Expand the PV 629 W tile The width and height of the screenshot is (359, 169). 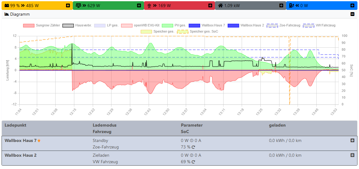pyautogui.click(x=139, y=6)
